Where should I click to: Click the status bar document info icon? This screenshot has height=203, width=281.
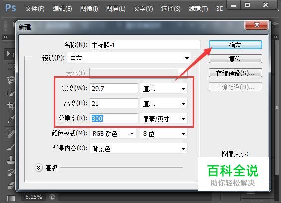52,197
